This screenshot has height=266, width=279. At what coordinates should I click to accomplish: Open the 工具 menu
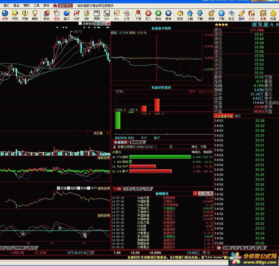[x=36, y=6]
